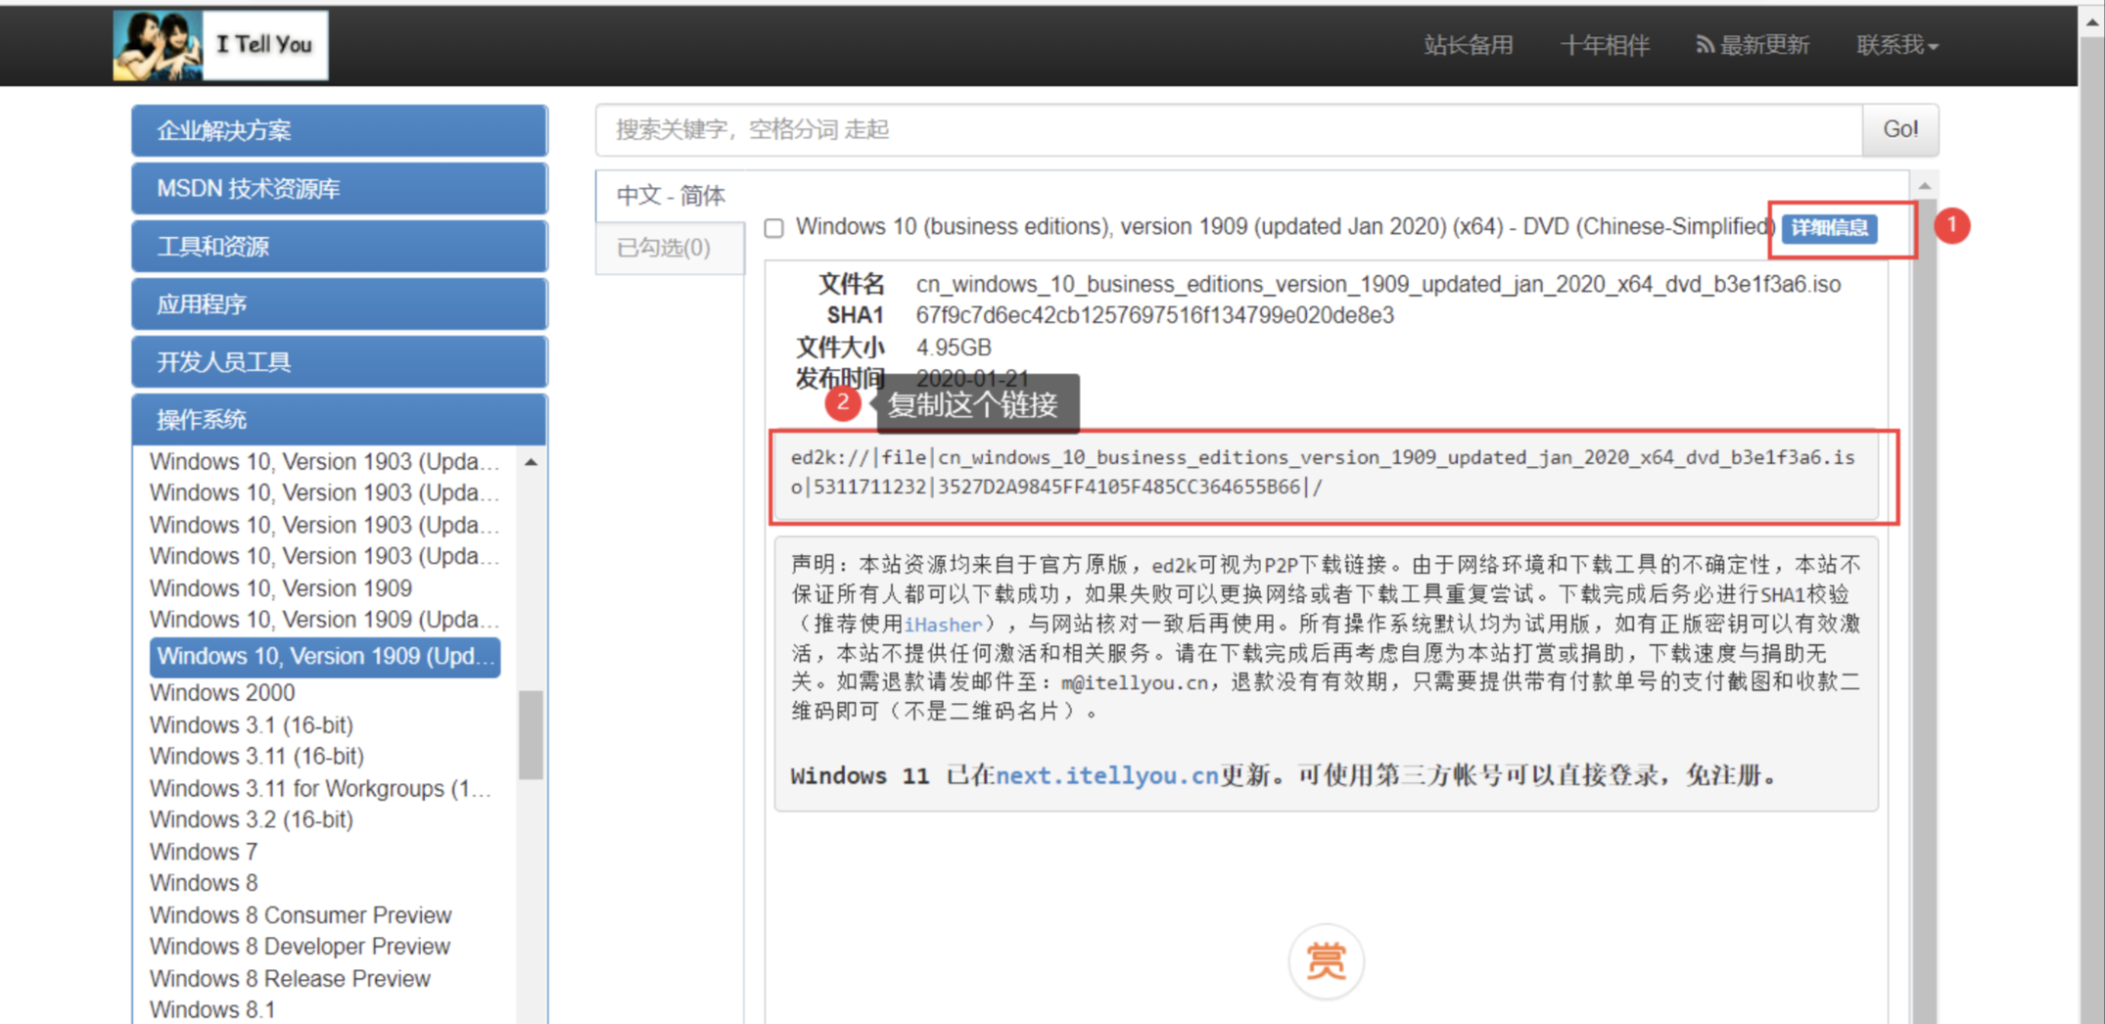Open the 十年相伴 nav item
The width and height of the screenshot is (2105, 1024).
pos(1605,45)
